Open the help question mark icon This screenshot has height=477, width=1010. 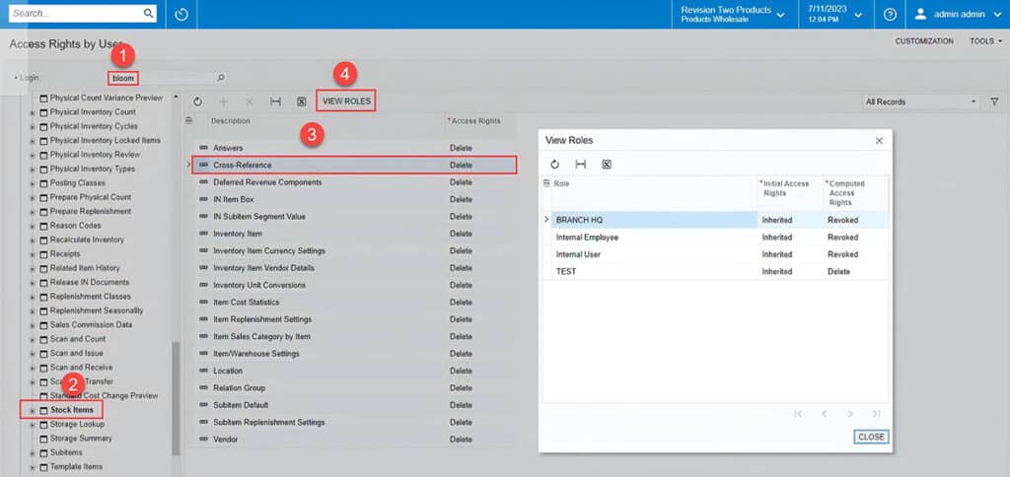click(890, 15)
